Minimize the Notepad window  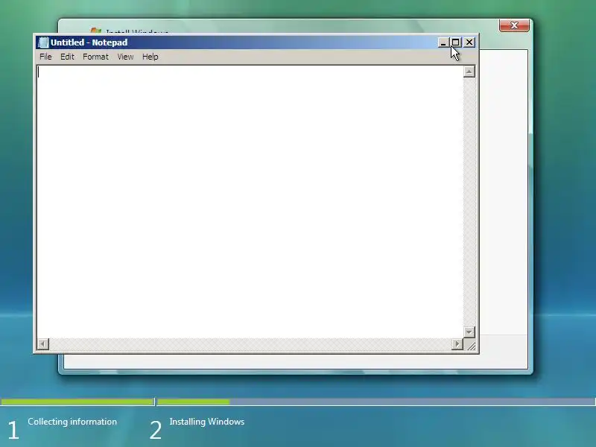point(443,42)
